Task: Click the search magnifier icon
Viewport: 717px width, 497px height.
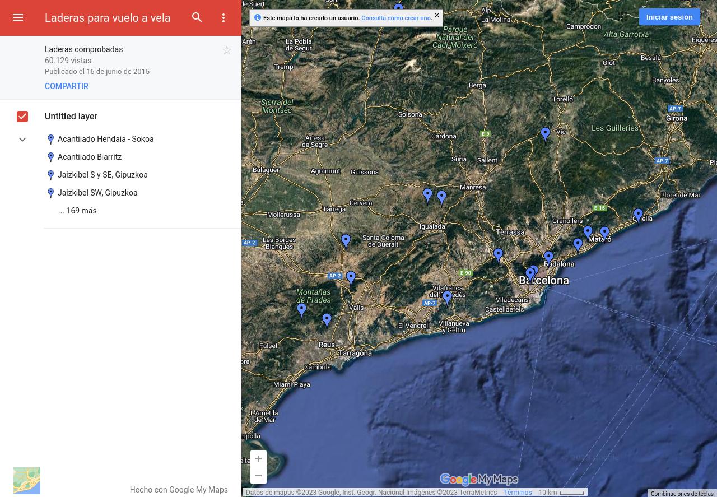Action: 197,17
